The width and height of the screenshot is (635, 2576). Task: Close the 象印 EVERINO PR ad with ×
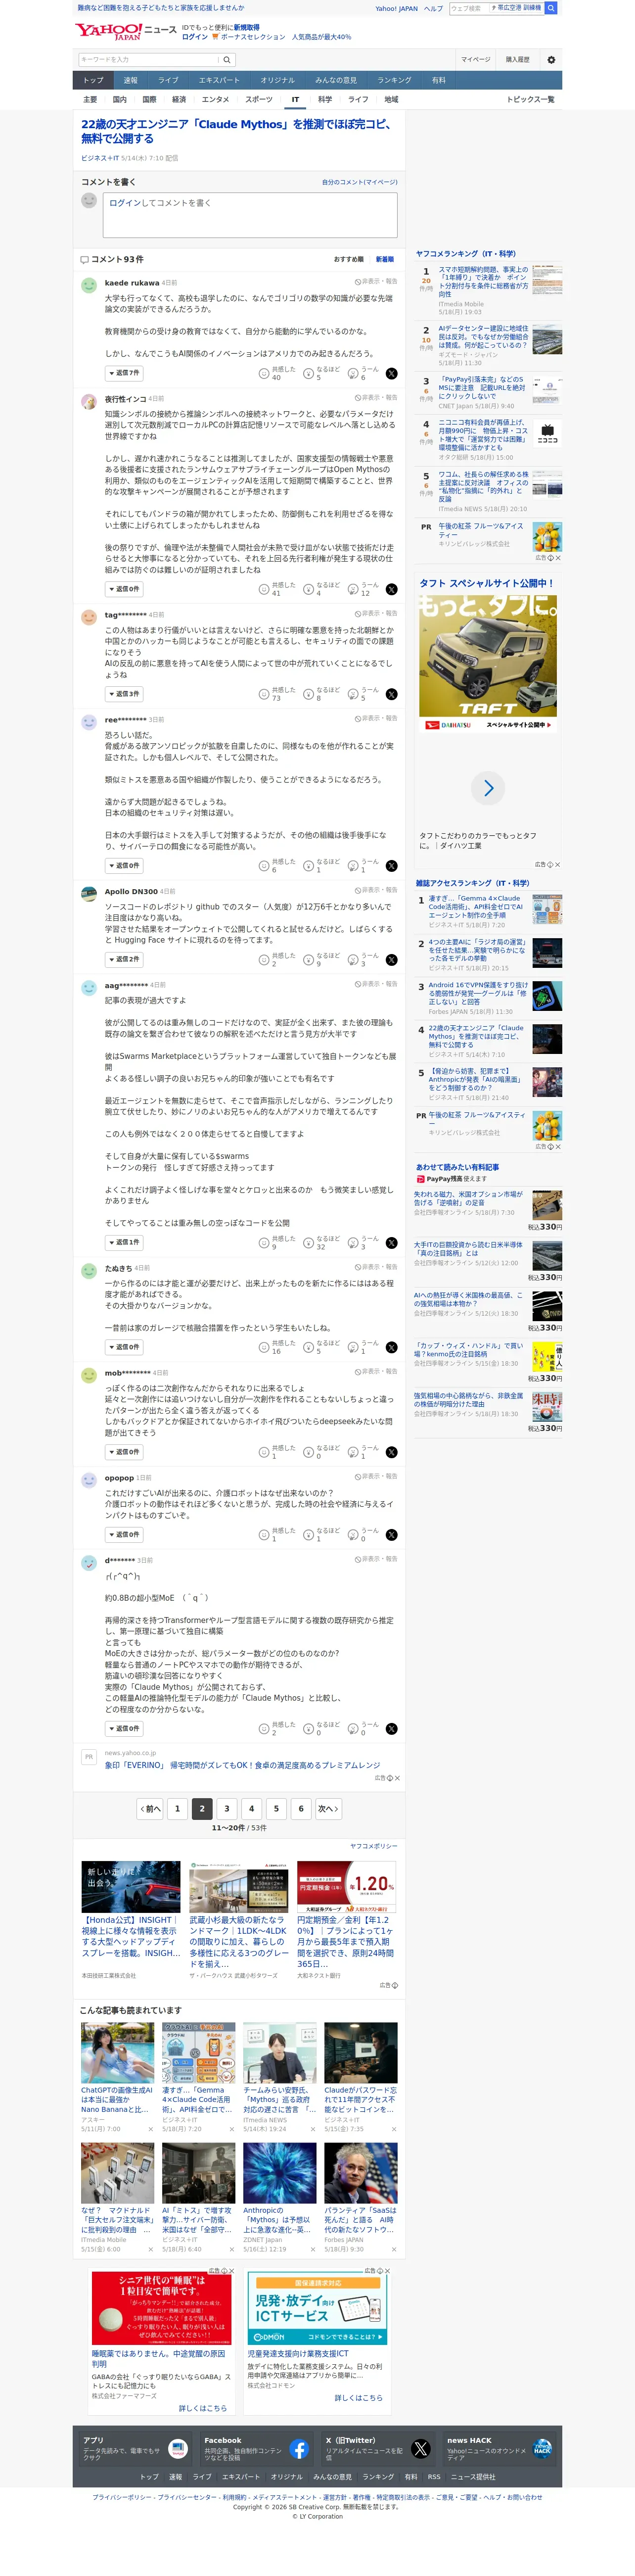point(396,1778)
